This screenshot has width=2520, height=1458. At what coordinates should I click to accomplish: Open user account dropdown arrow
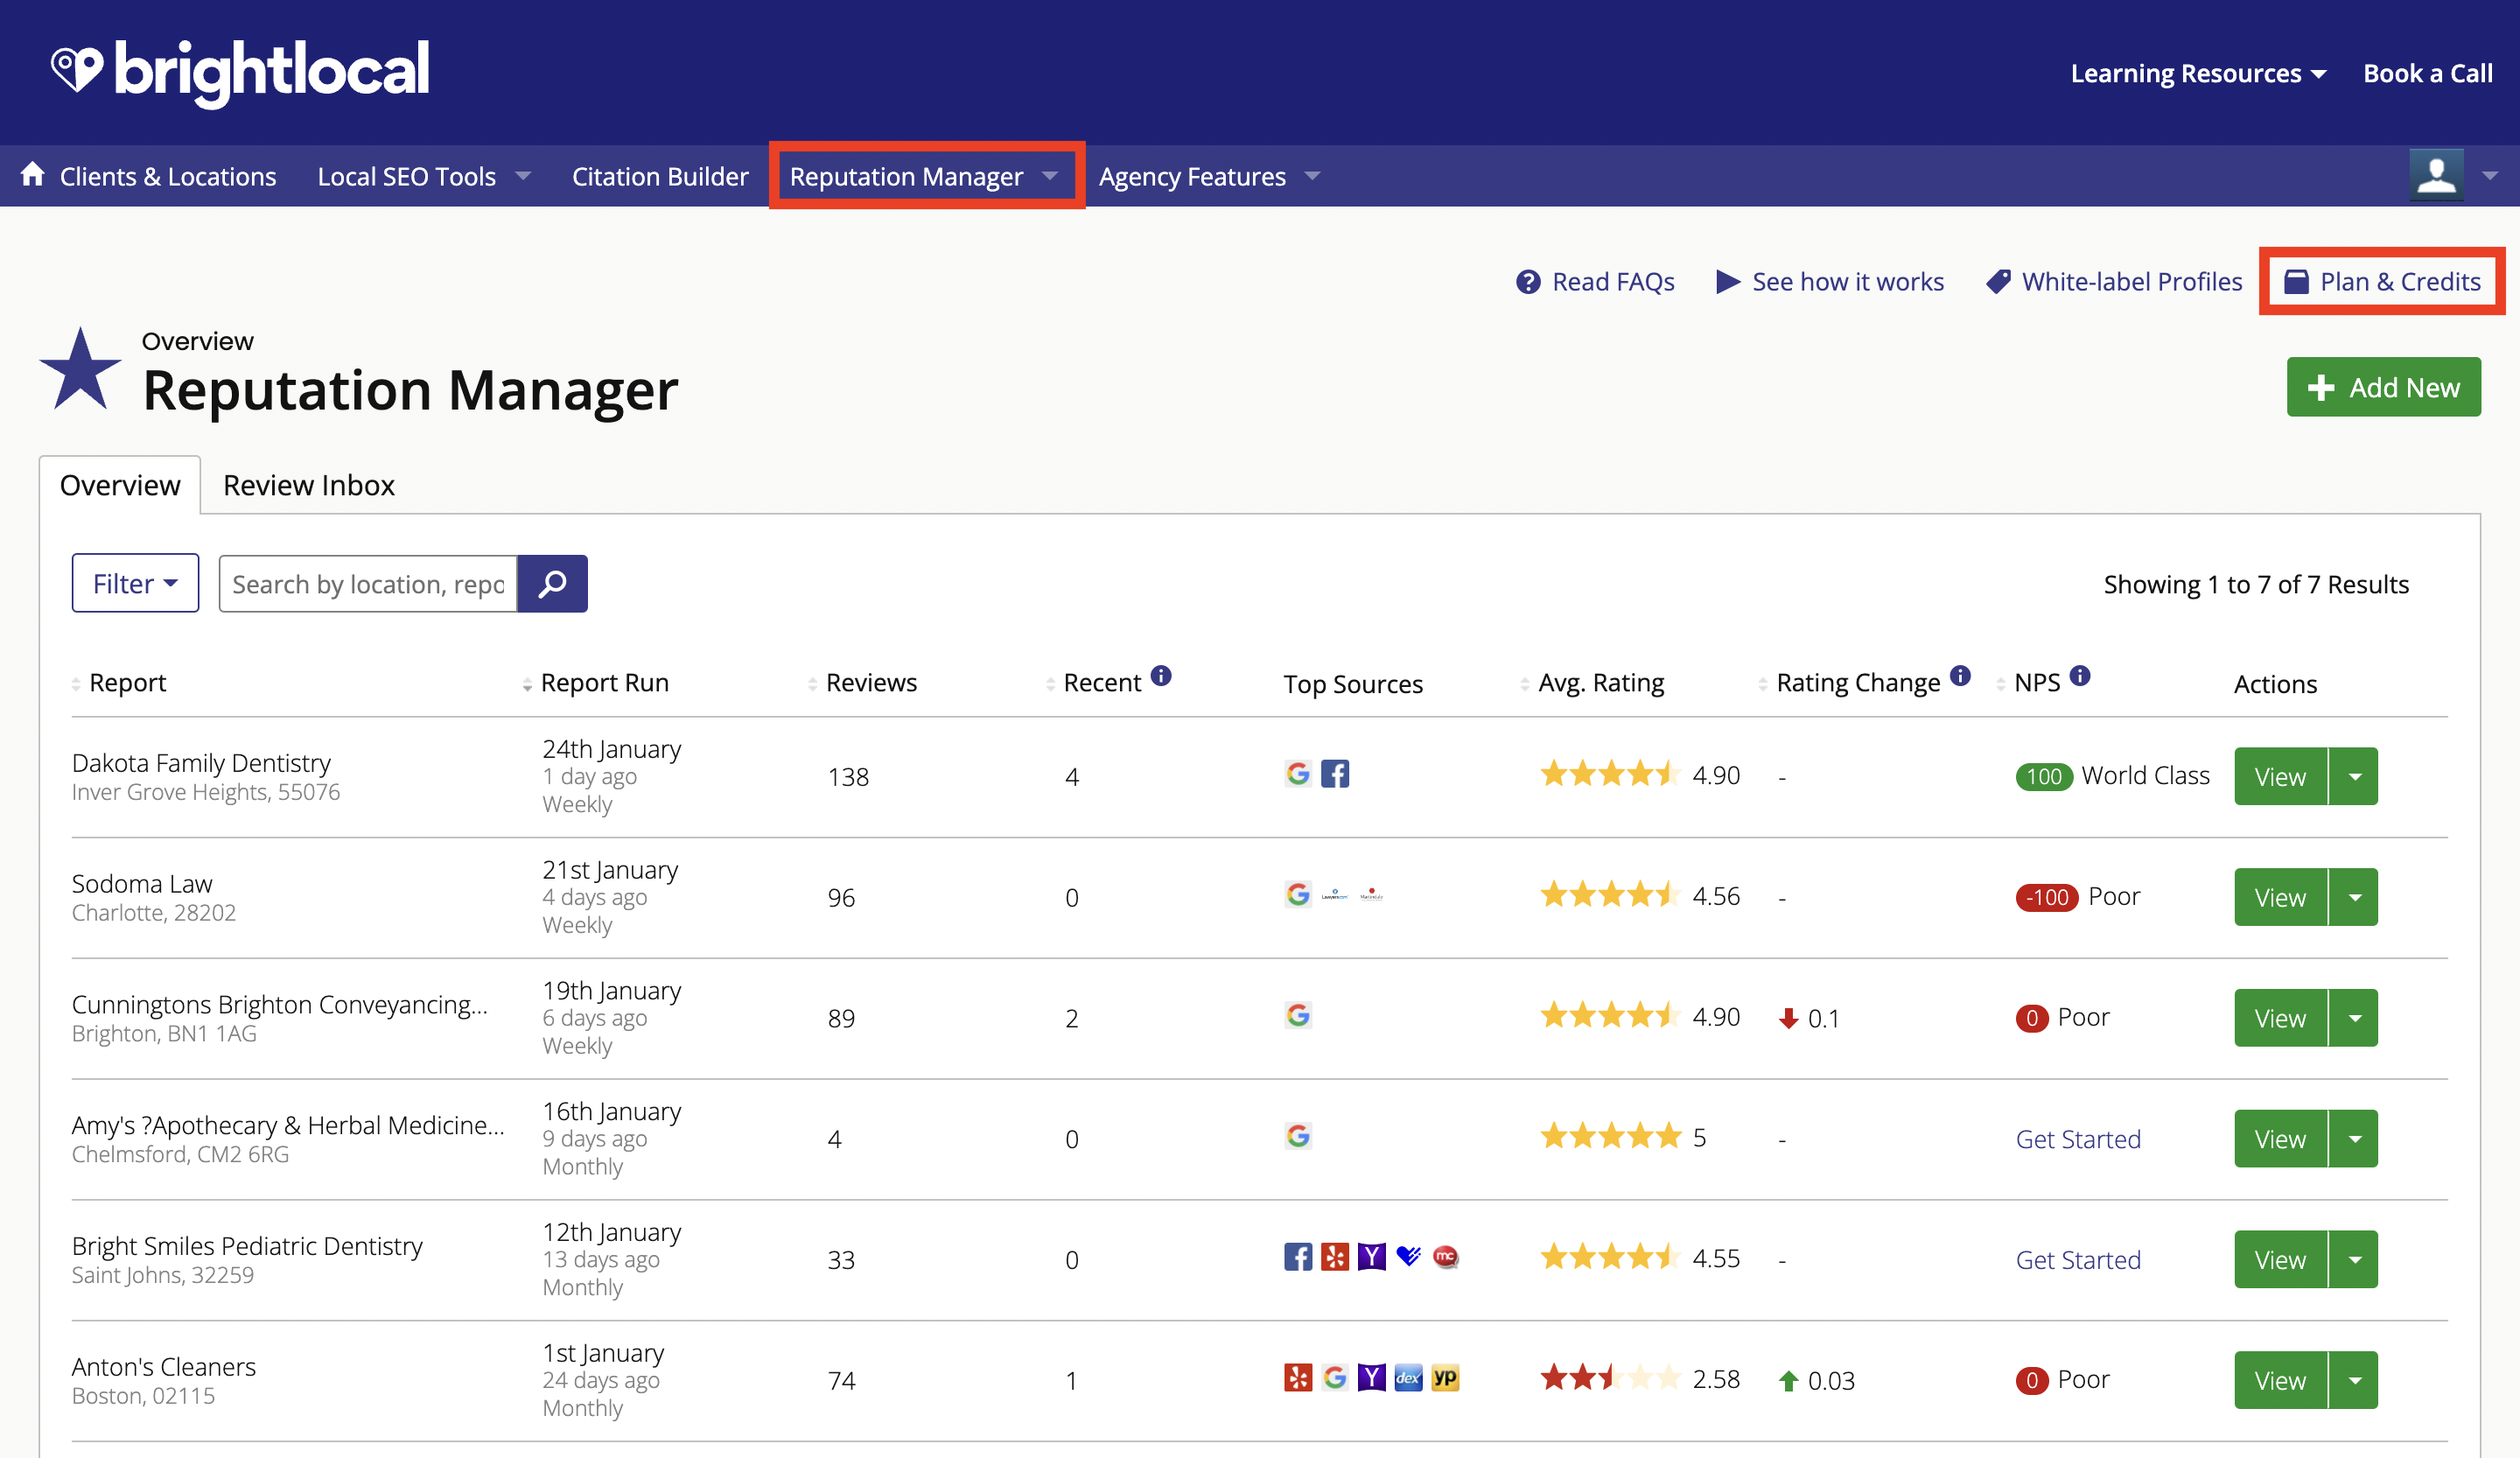tap(2490, 176)
